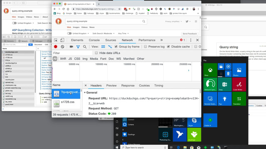Toggle the device toolbar icon

click(62, 40)
